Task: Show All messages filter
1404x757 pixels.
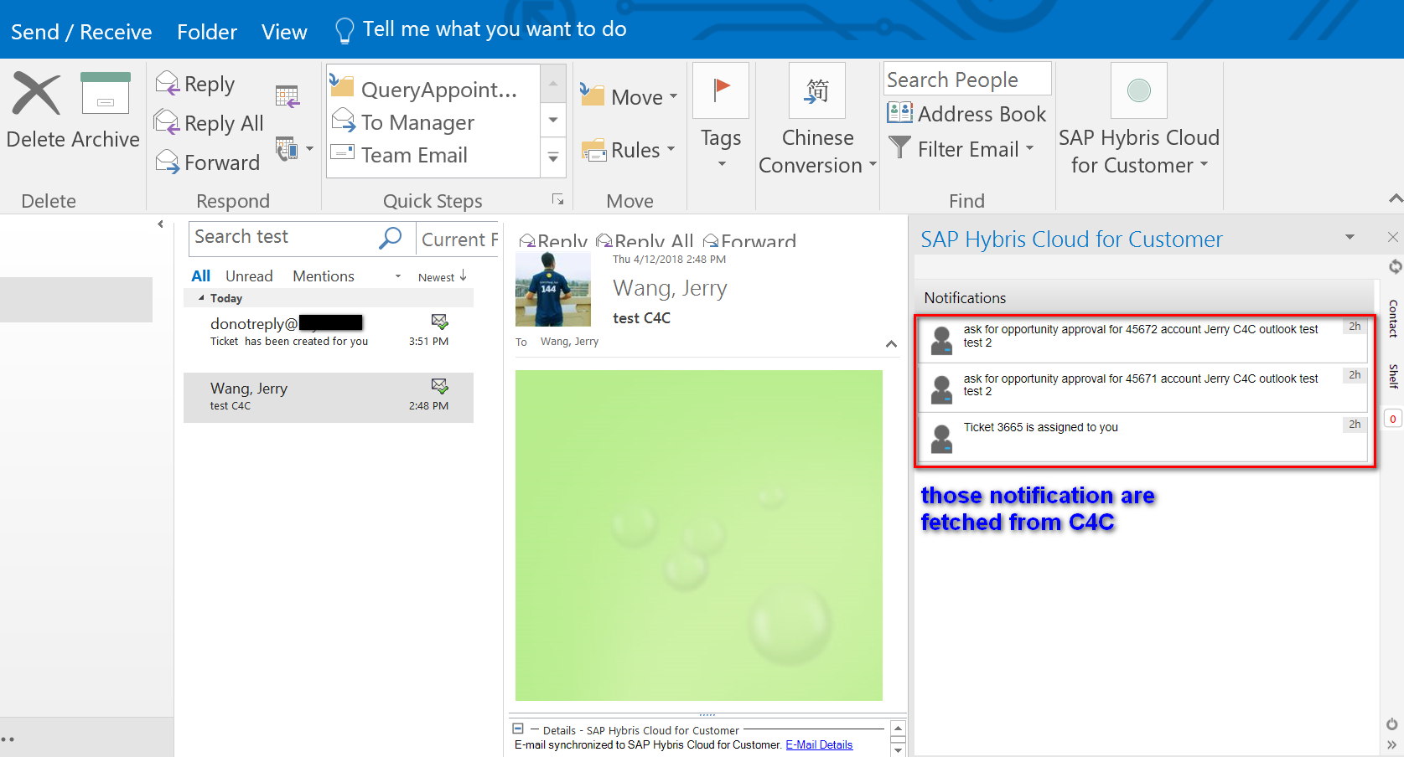Action: click(200, 276)
